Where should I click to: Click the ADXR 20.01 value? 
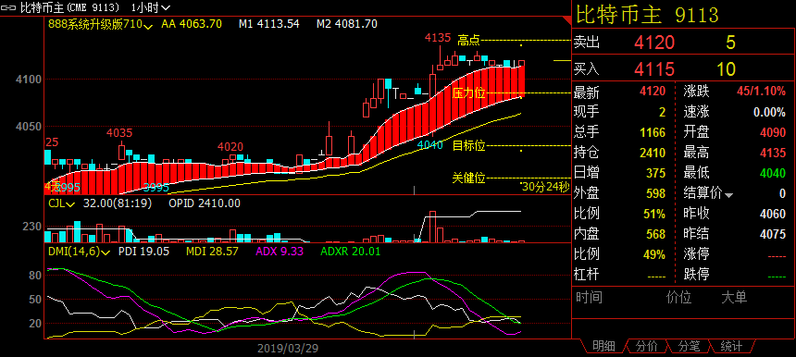pyautogui.click(x=351, y=251)
